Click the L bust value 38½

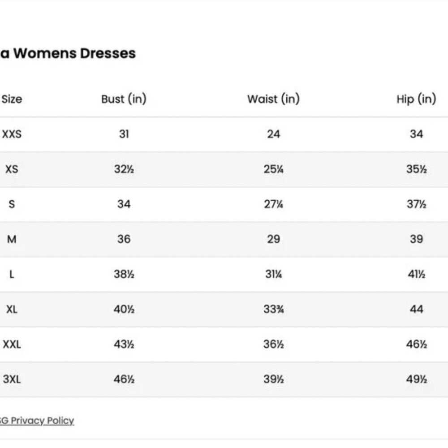124,274
